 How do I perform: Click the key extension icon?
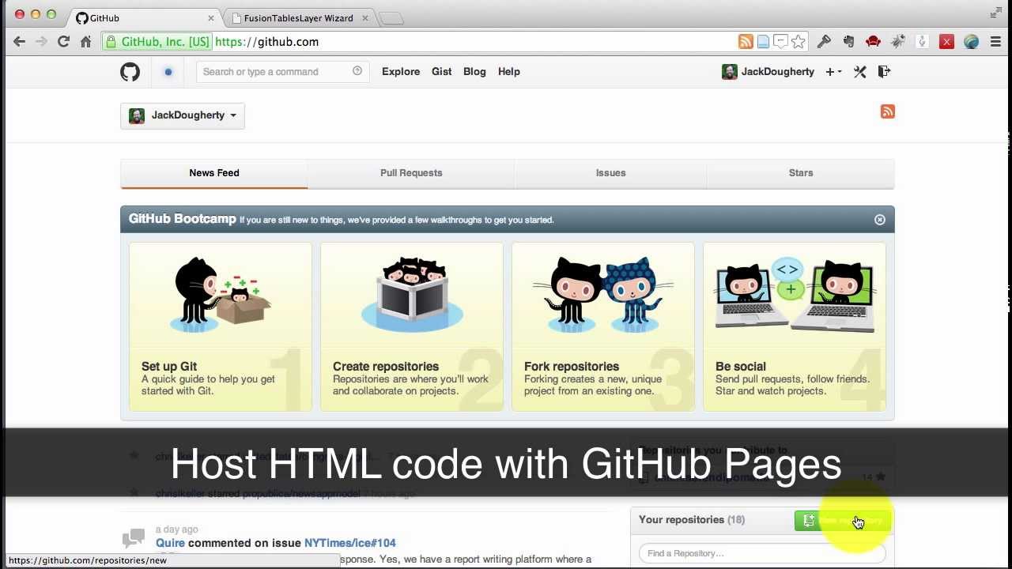(x=824, y=42)
